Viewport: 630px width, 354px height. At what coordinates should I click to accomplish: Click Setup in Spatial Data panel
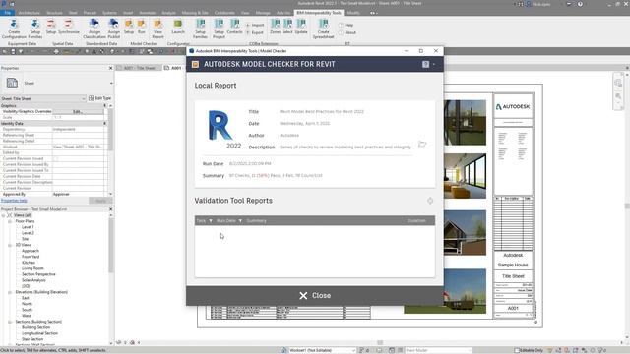[51, 27]
